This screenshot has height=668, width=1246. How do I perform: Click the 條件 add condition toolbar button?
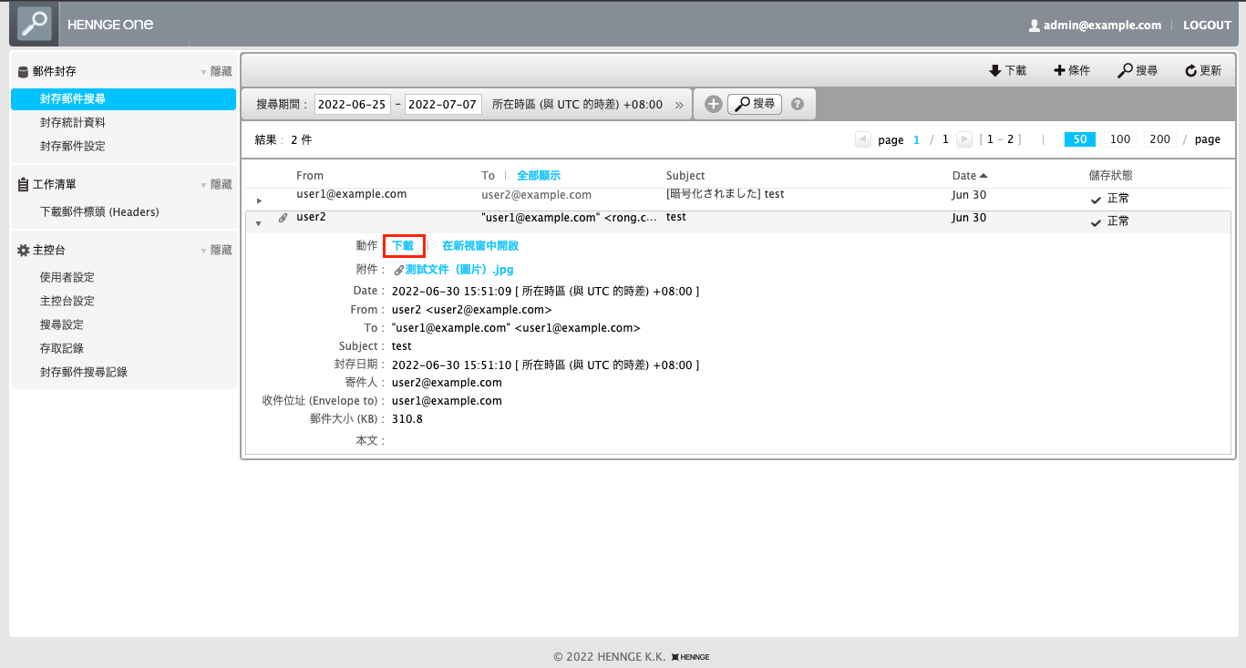pos(1072,70)
